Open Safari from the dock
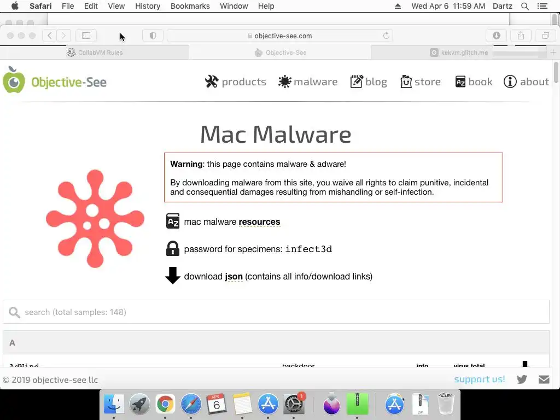This screenshot has height=420, width=560. point(191,404)
